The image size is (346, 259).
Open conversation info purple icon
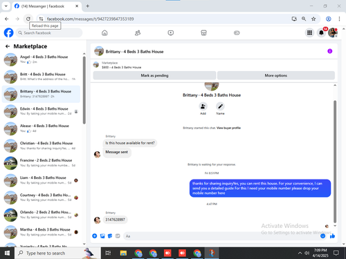tap(330, 51)
